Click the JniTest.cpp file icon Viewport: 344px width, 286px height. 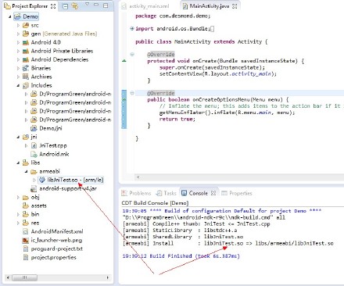point(34,145)
